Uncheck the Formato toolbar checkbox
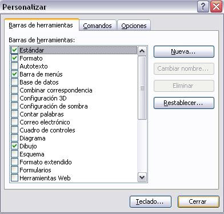This screenshot has height=214, width=224. pos(14,58)
